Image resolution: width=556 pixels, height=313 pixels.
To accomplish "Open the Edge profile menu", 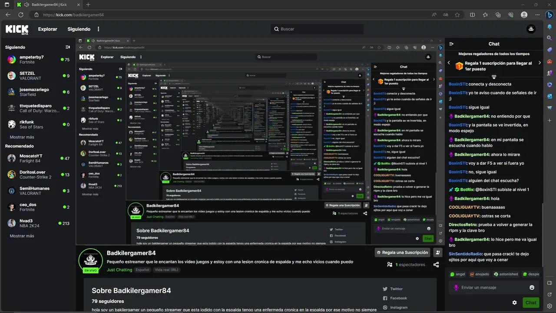I will (524, 15).
